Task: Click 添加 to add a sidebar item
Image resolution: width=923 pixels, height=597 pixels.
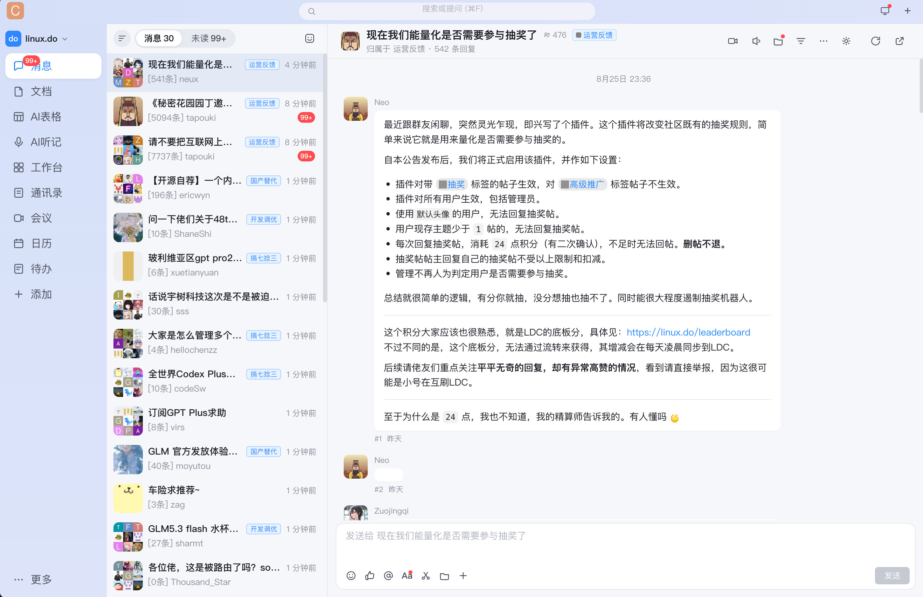Action: (x=53, y=294)
